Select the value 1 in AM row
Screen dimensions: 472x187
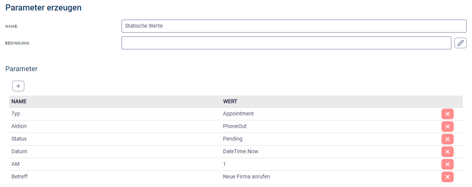[x=224, y=164]
